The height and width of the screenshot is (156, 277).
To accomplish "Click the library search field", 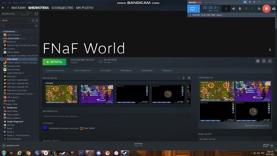I will click(18, 26).
